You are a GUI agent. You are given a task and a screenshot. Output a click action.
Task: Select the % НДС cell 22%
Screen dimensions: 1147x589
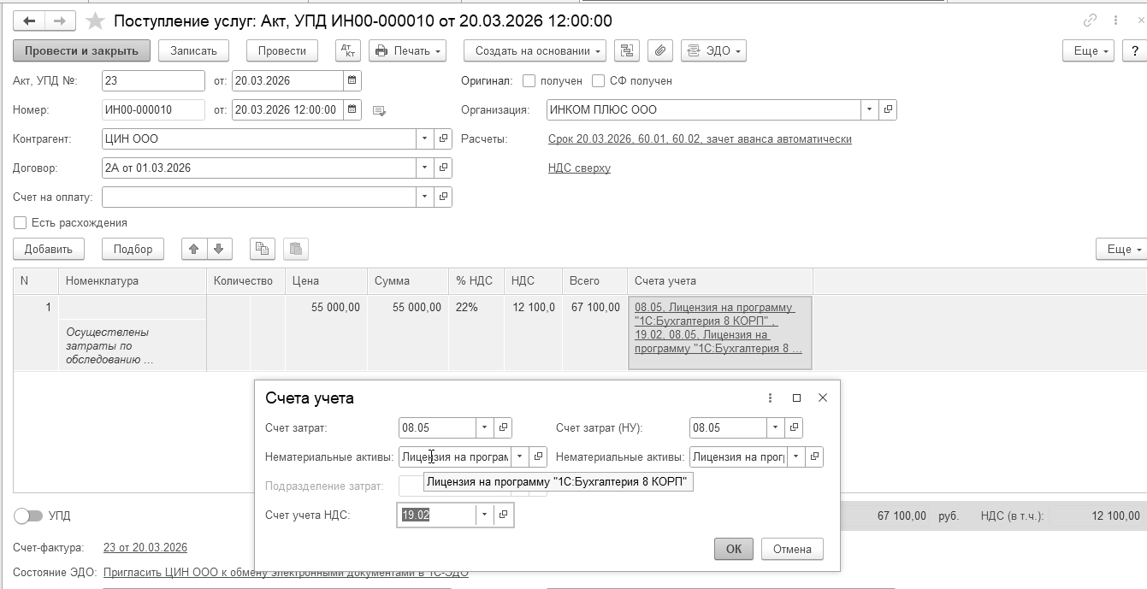pos(476,307)
